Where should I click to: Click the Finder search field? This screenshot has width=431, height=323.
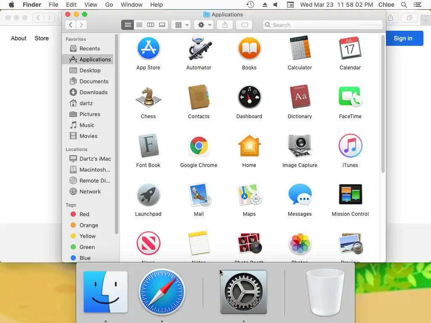323,25
